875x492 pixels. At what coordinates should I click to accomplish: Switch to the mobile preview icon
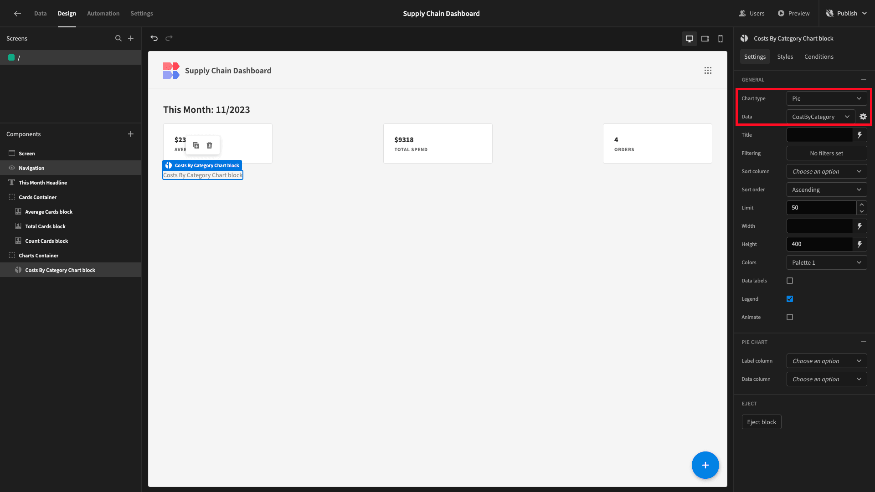click(721, 39)
